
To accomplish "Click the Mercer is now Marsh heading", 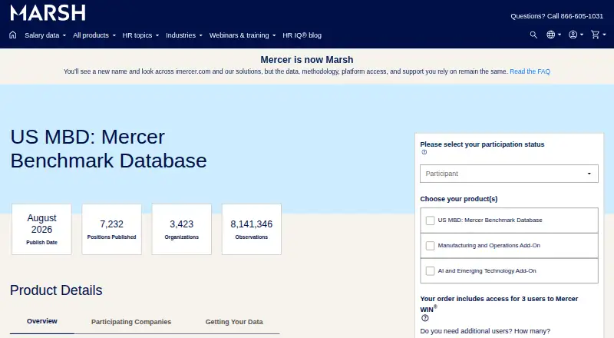I will point(307,60).
